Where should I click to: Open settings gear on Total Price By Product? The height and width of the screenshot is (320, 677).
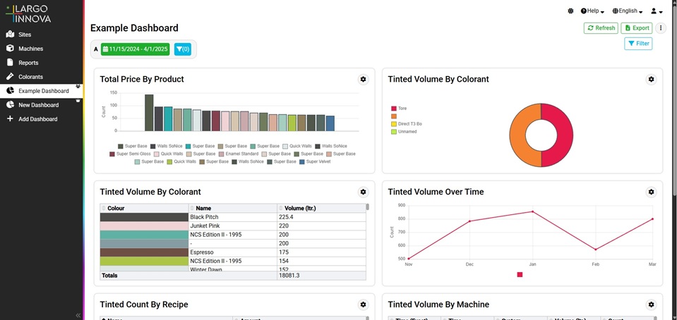coord(363,80)
